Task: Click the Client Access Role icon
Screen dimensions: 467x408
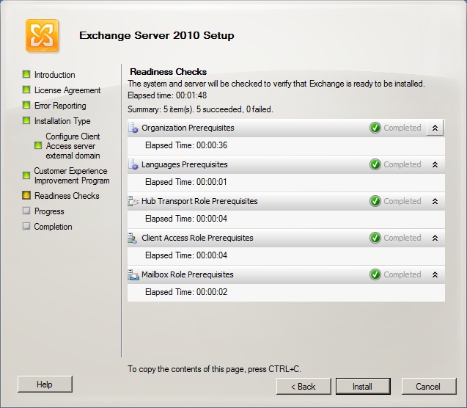Action: [133, 238]
